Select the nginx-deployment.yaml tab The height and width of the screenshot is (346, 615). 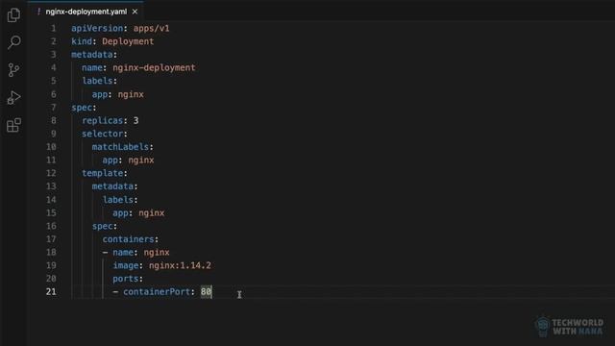pos(86,12)
